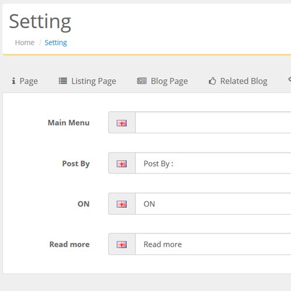Click the thumbs-up icon beside Related Blog

212,81
